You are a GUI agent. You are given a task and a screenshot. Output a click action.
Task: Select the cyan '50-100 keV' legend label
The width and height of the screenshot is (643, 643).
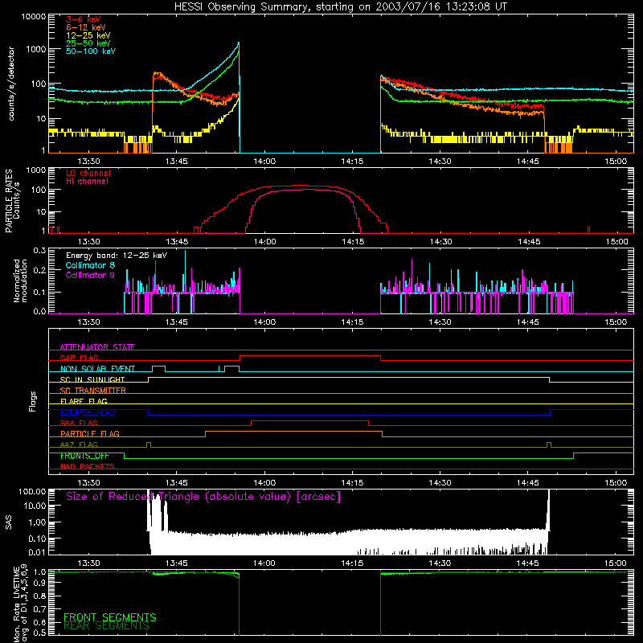91,51
